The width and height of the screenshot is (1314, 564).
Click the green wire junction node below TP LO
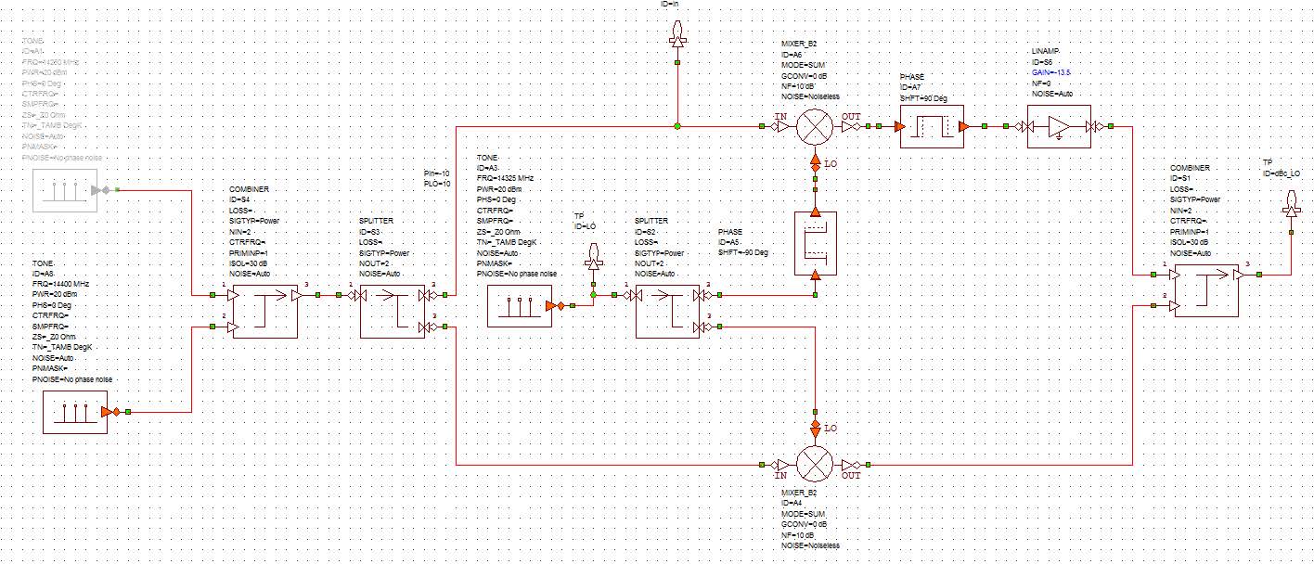pyautogui.click(x=592, y=295)
